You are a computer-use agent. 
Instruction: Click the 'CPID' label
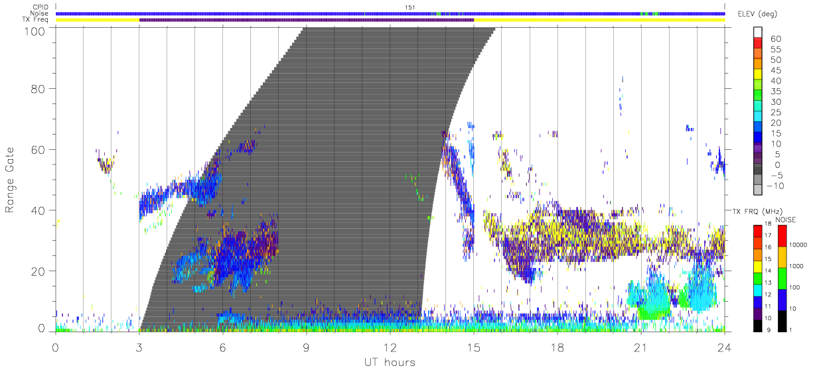pos(40,7)
